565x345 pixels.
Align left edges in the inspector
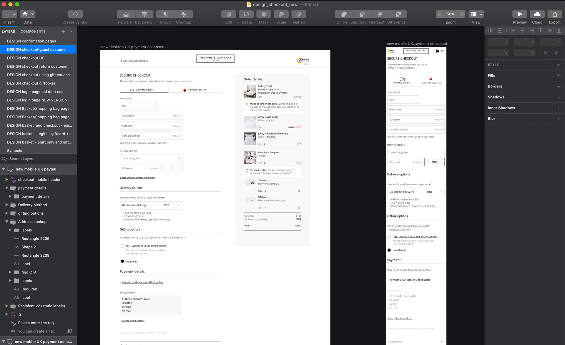click(513, 30)
